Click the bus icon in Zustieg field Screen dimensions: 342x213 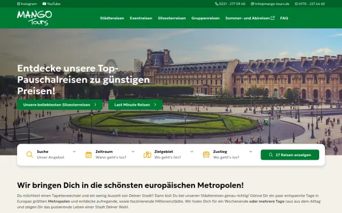206,154
